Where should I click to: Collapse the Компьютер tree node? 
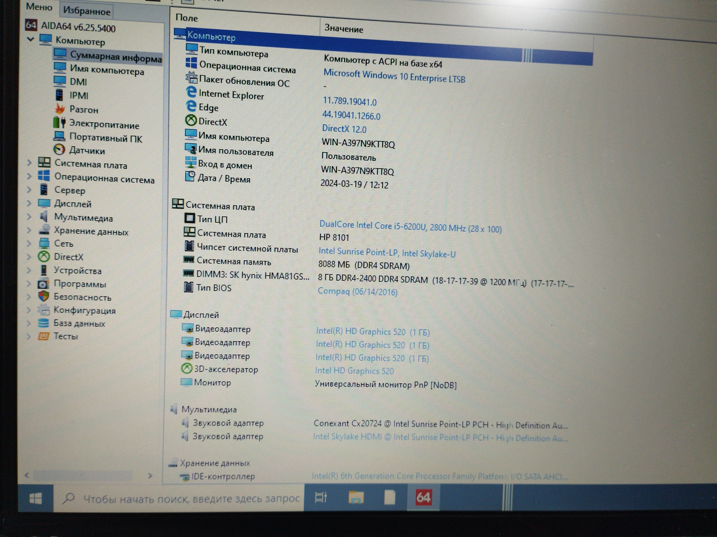coord(31,39)
